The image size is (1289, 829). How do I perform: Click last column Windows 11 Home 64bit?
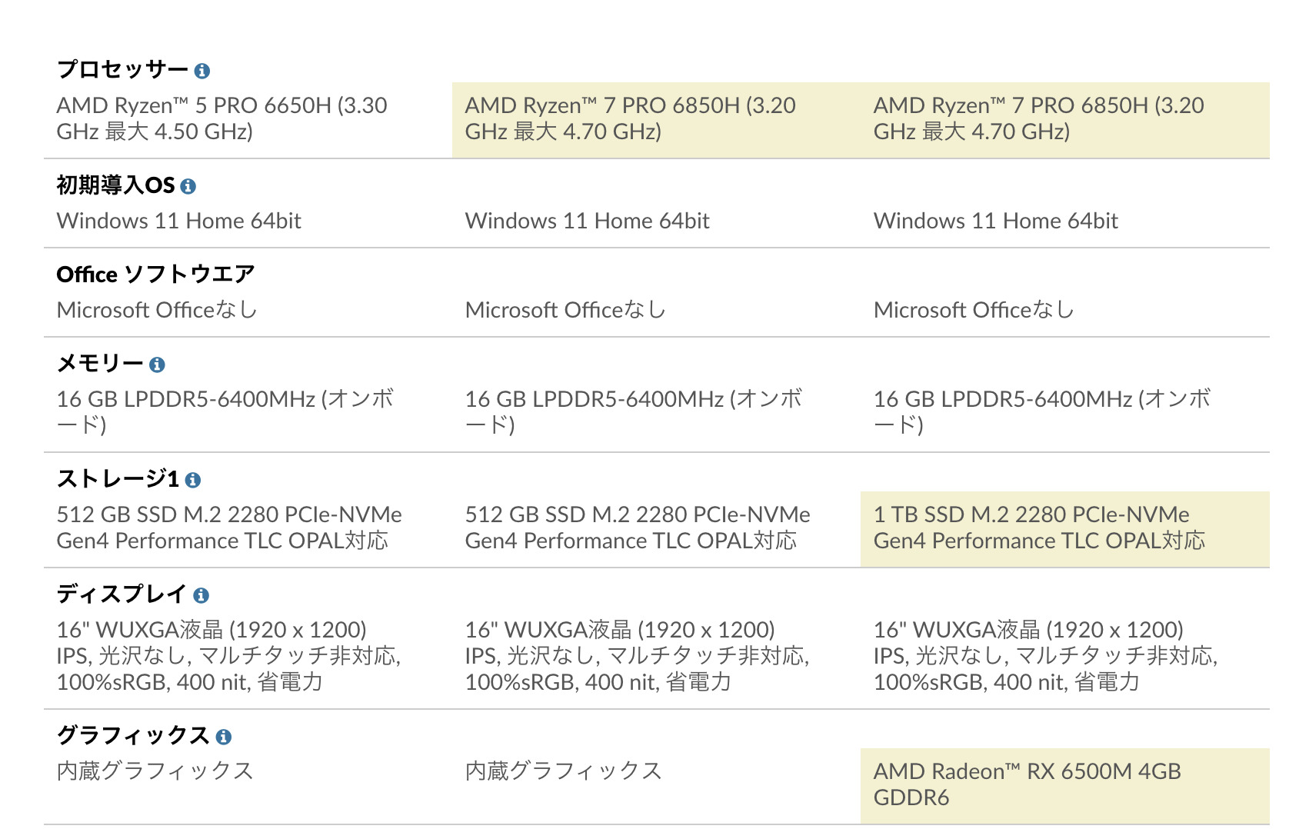996,221
